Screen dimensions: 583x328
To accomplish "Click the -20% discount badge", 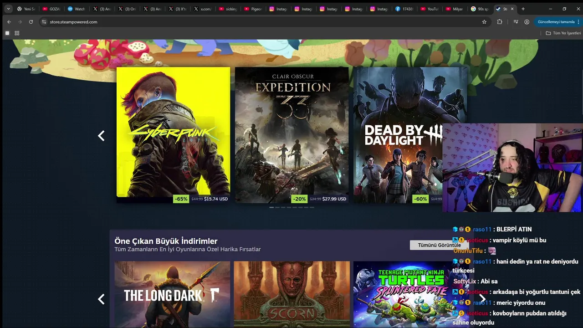I will pyautogui.click(x=299, y=199).
